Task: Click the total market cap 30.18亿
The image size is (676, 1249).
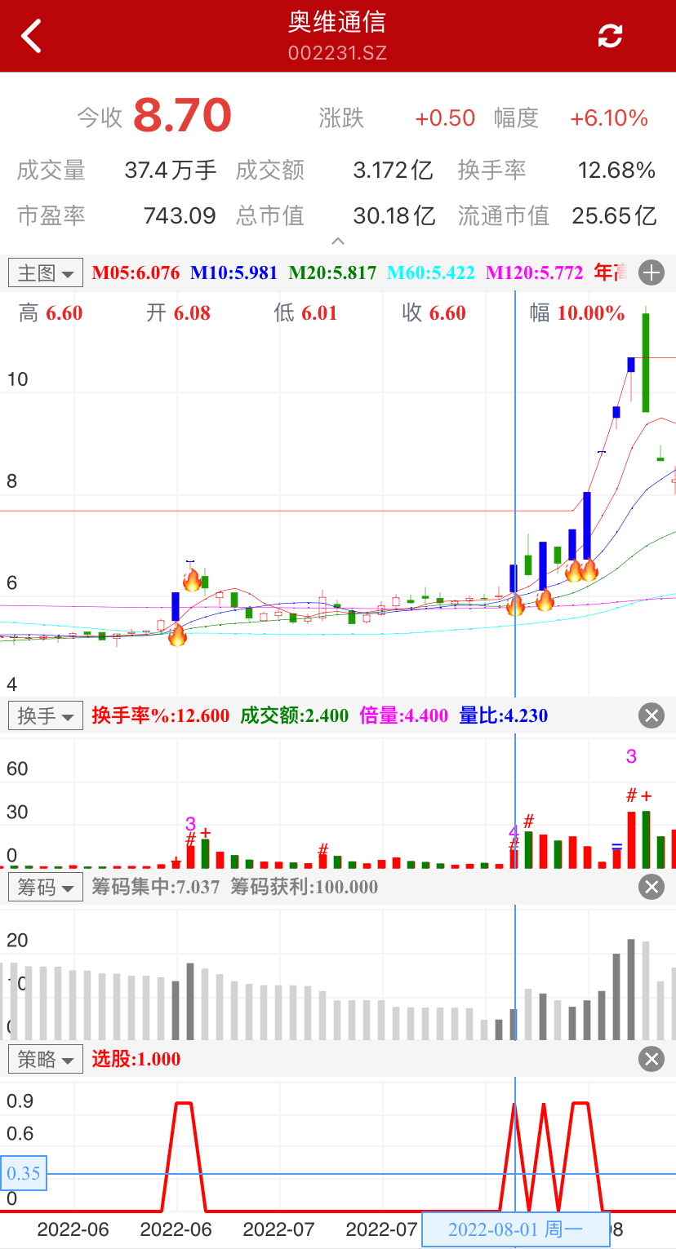Action: pos(394,216)
